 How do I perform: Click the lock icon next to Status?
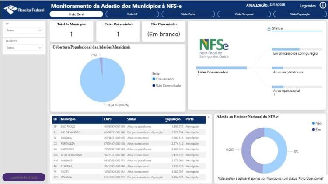(x=269, y=29)
